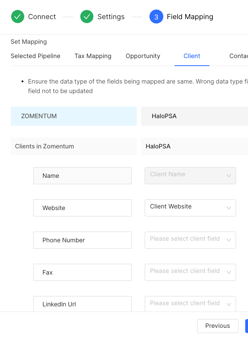Open the Selected Pipeline tab

click(x=35, y=56)
